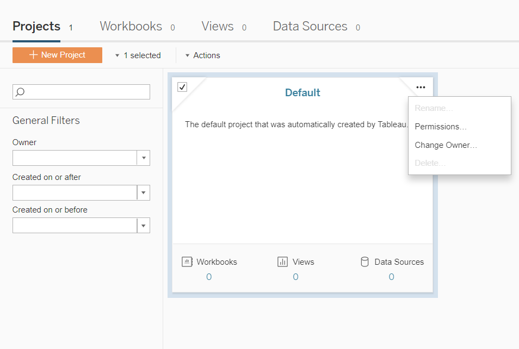Click the Workbooks icon in project card
This screenshot has width=519, height=349.
(x=187, y=262)
